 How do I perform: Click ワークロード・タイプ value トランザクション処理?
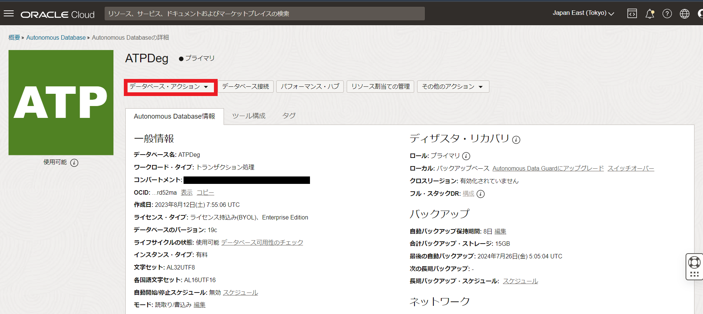[225, 167]
